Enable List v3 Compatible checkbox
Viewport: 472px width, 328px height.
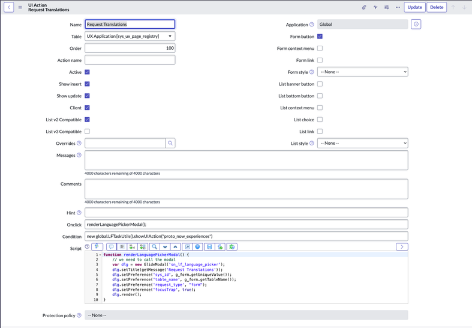point(88,132)
